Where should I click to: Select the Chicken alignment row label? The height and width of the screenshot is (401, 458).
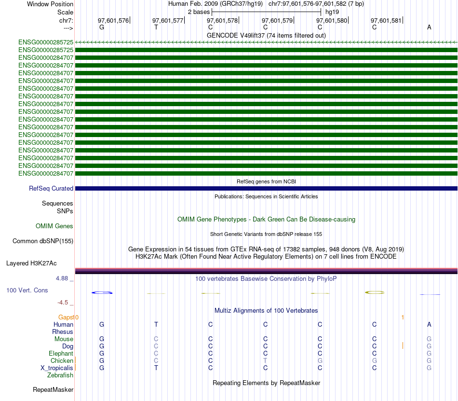point(62,360)
